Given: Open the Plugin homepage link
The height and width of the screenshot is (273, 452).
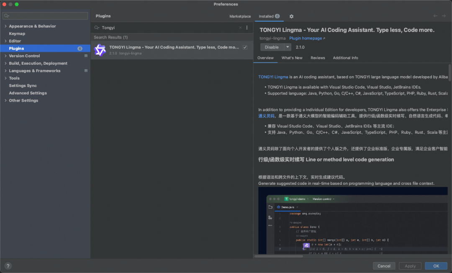Looking at the screenshot, I should pos(307,38).
